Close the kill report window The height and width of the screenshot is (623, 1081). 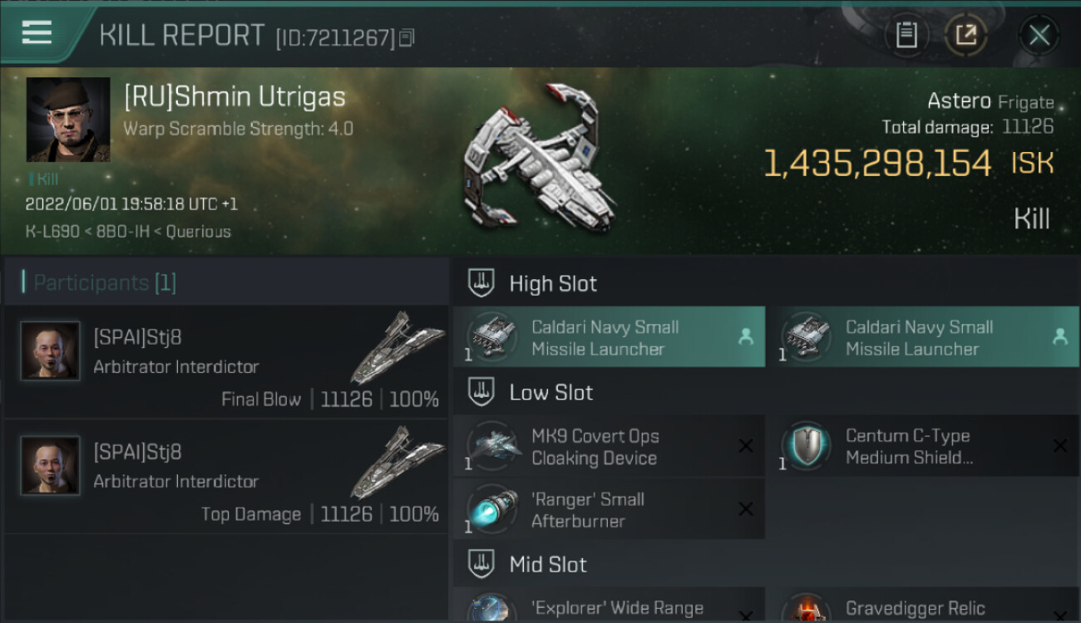point(1039,35)
